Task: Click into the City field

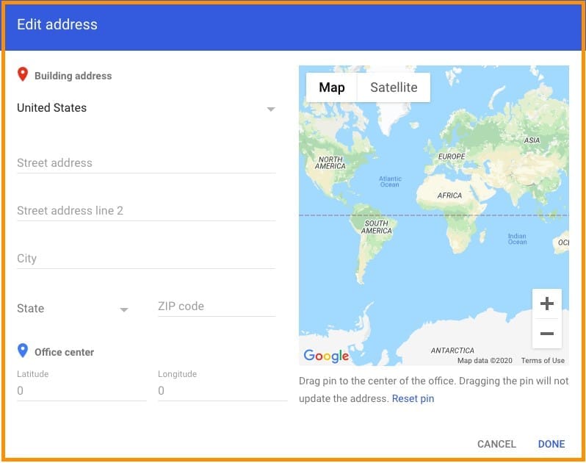Action: [145, 259]
